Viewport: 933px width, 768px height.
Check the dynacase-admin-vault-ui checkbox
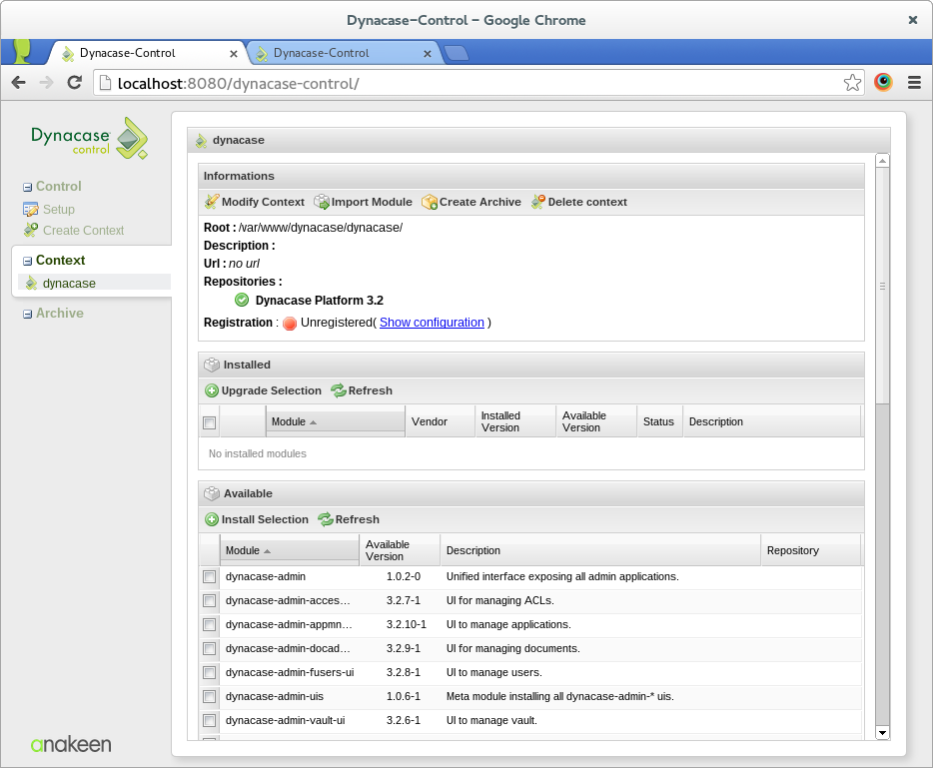[209, 720]
